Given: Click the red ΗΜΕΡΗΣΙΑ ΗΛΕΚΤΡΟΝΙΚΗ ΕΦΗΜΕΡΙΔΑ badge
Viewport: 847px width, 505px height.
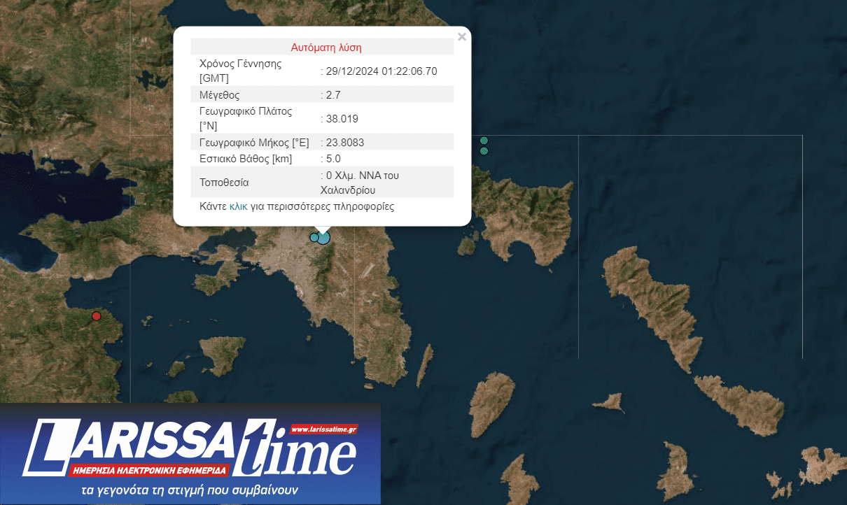Looking at the screenshot, I should pyautogui.click(x=149, y=469).
